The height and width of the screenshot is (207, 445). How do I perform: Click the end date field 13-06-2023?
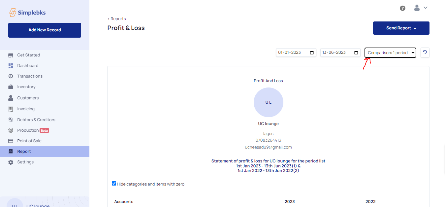tap(340, 52)
